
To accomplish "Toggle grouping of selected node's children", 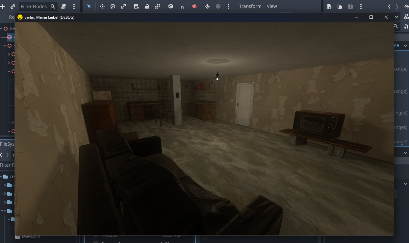I will pos(158,6).
